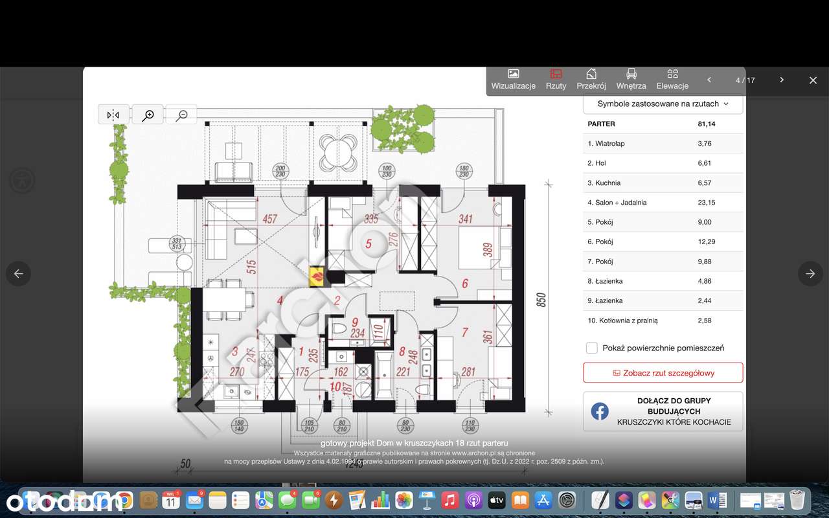Click the '1. Wiatrołap' room row
This screenshot has width=829, height=518.
click(x=663, y=144)
